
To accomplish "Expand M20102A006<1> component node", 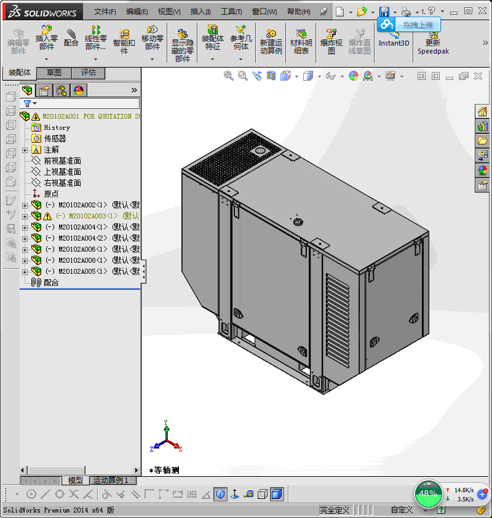I will pos(25,250).
